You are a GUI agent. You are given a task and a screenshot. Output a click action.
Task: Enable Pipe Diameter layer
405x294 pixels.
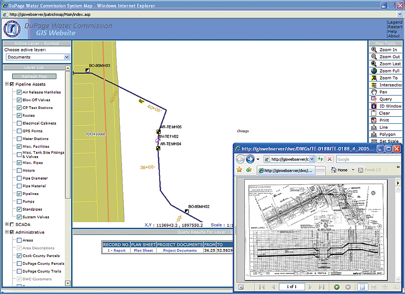point(19,178)
